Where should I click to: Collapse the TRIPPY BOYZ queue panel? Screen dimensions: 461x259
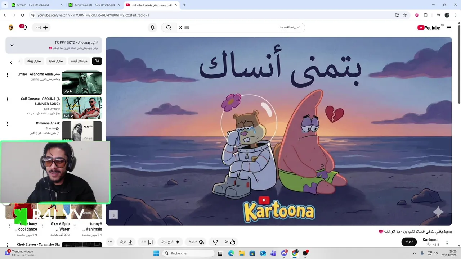click(x=12, y=45)
